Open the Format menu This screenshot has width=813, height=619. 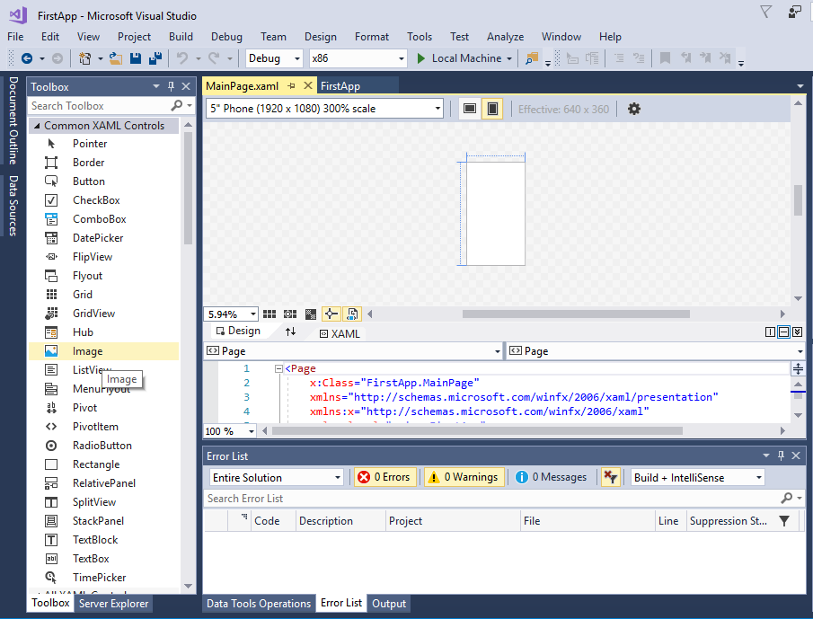[x=372, y=37]
